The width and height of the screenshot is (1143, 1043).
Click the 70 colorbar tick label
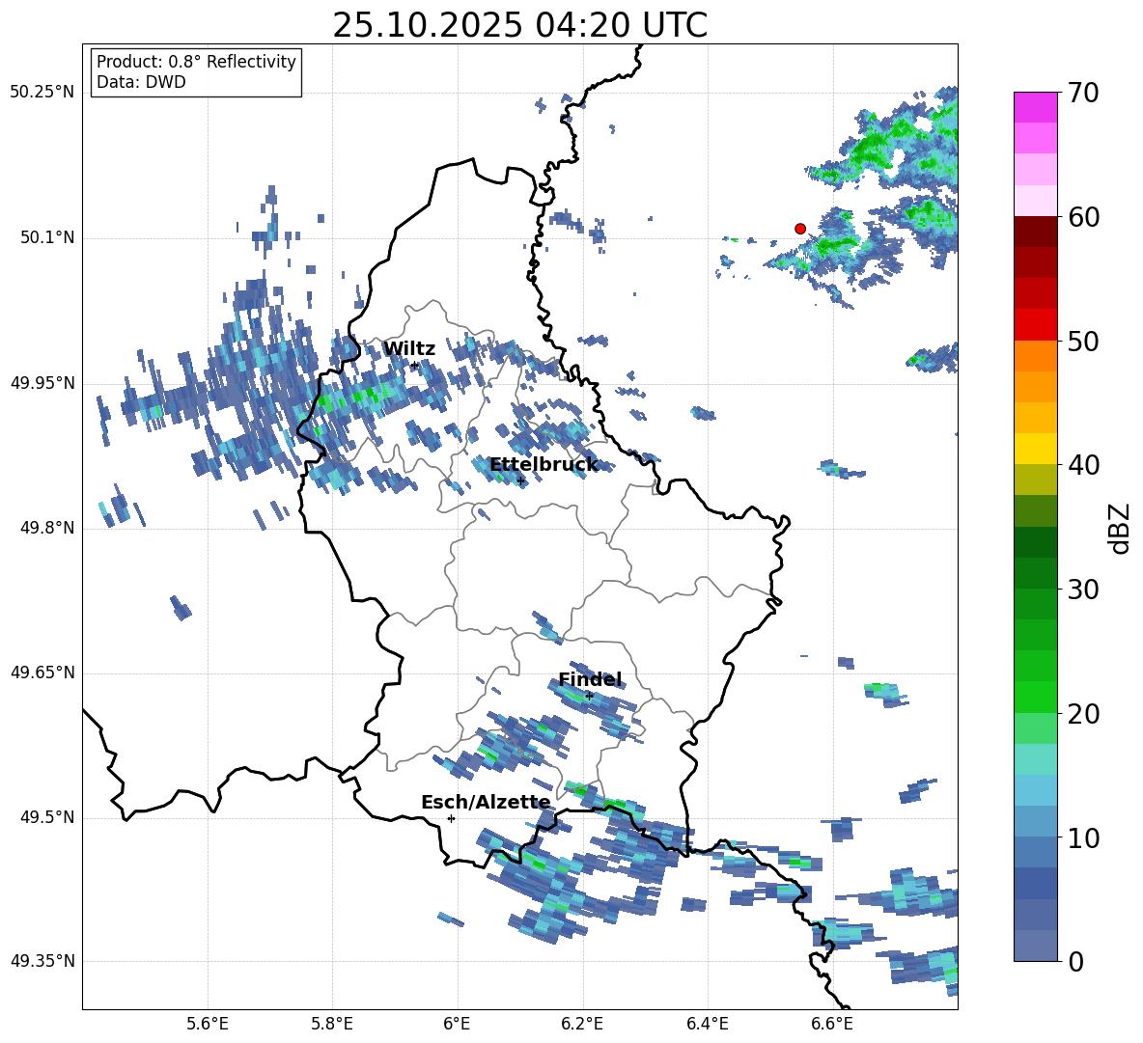[1083, 93]
